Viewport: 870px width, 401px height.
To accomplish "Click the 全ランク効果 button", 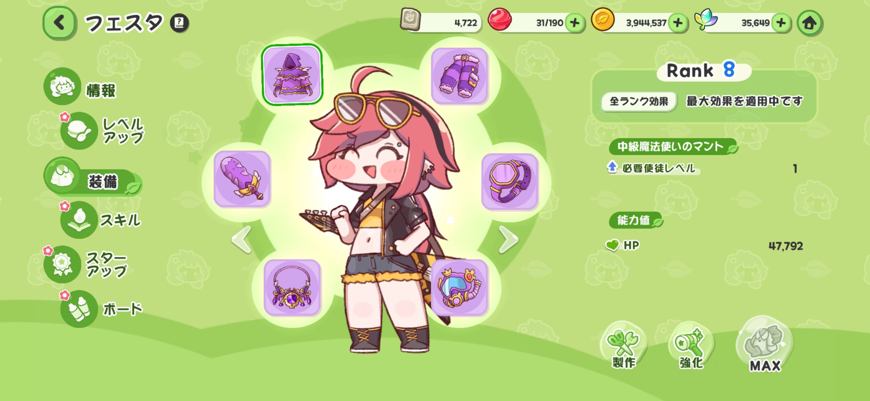I will (x=639, y=101).
